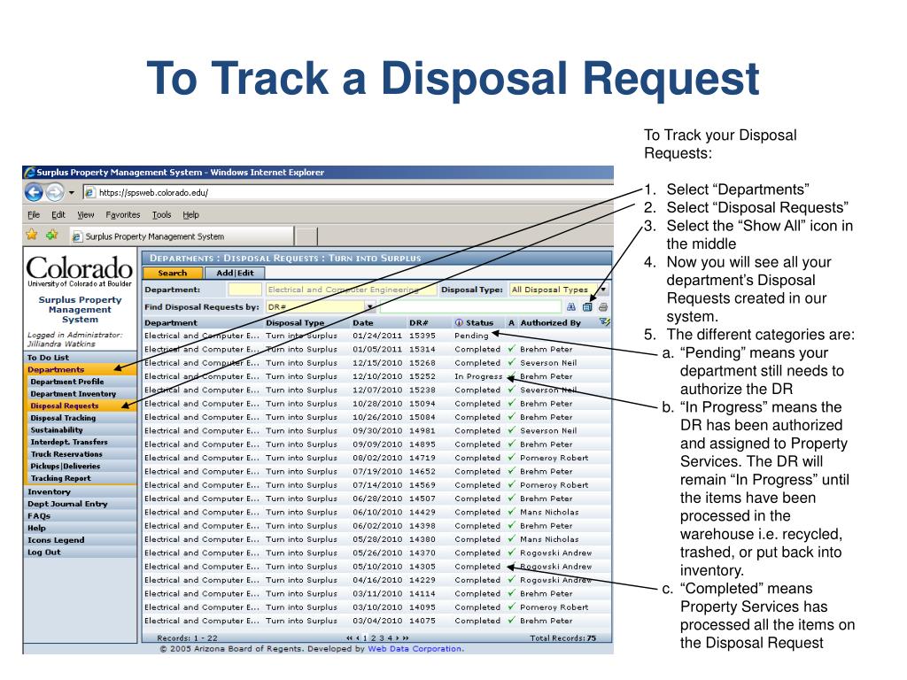This screenshot has width=907, height=680.
Task: Click green checkmark in DR# 14719 row
Action: [511, 458]
